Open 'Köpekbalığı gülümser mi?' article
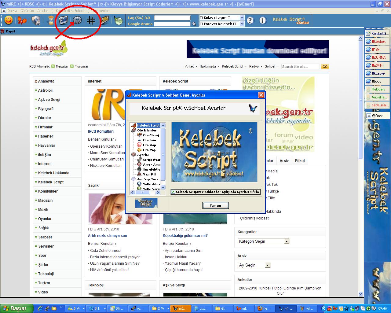Screen dimensions: 391x313 click(185, 236)
